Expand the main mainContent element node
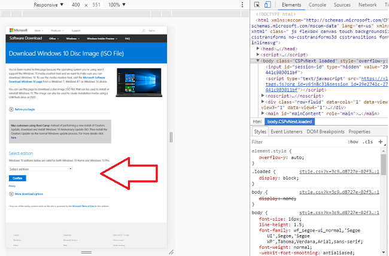 pyautogui.click(x=263, y=114)
